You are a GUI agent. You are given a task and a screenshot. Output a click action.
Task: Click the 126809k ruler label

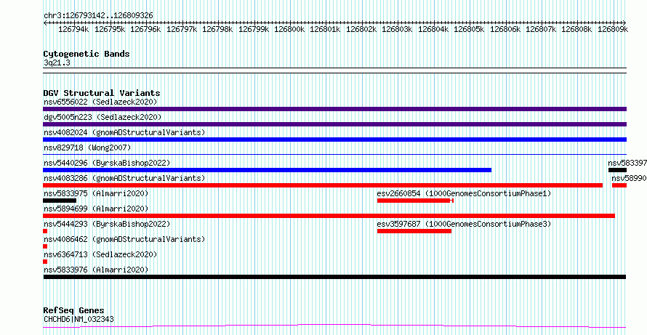pyautogui.click(x=613, y=29)
